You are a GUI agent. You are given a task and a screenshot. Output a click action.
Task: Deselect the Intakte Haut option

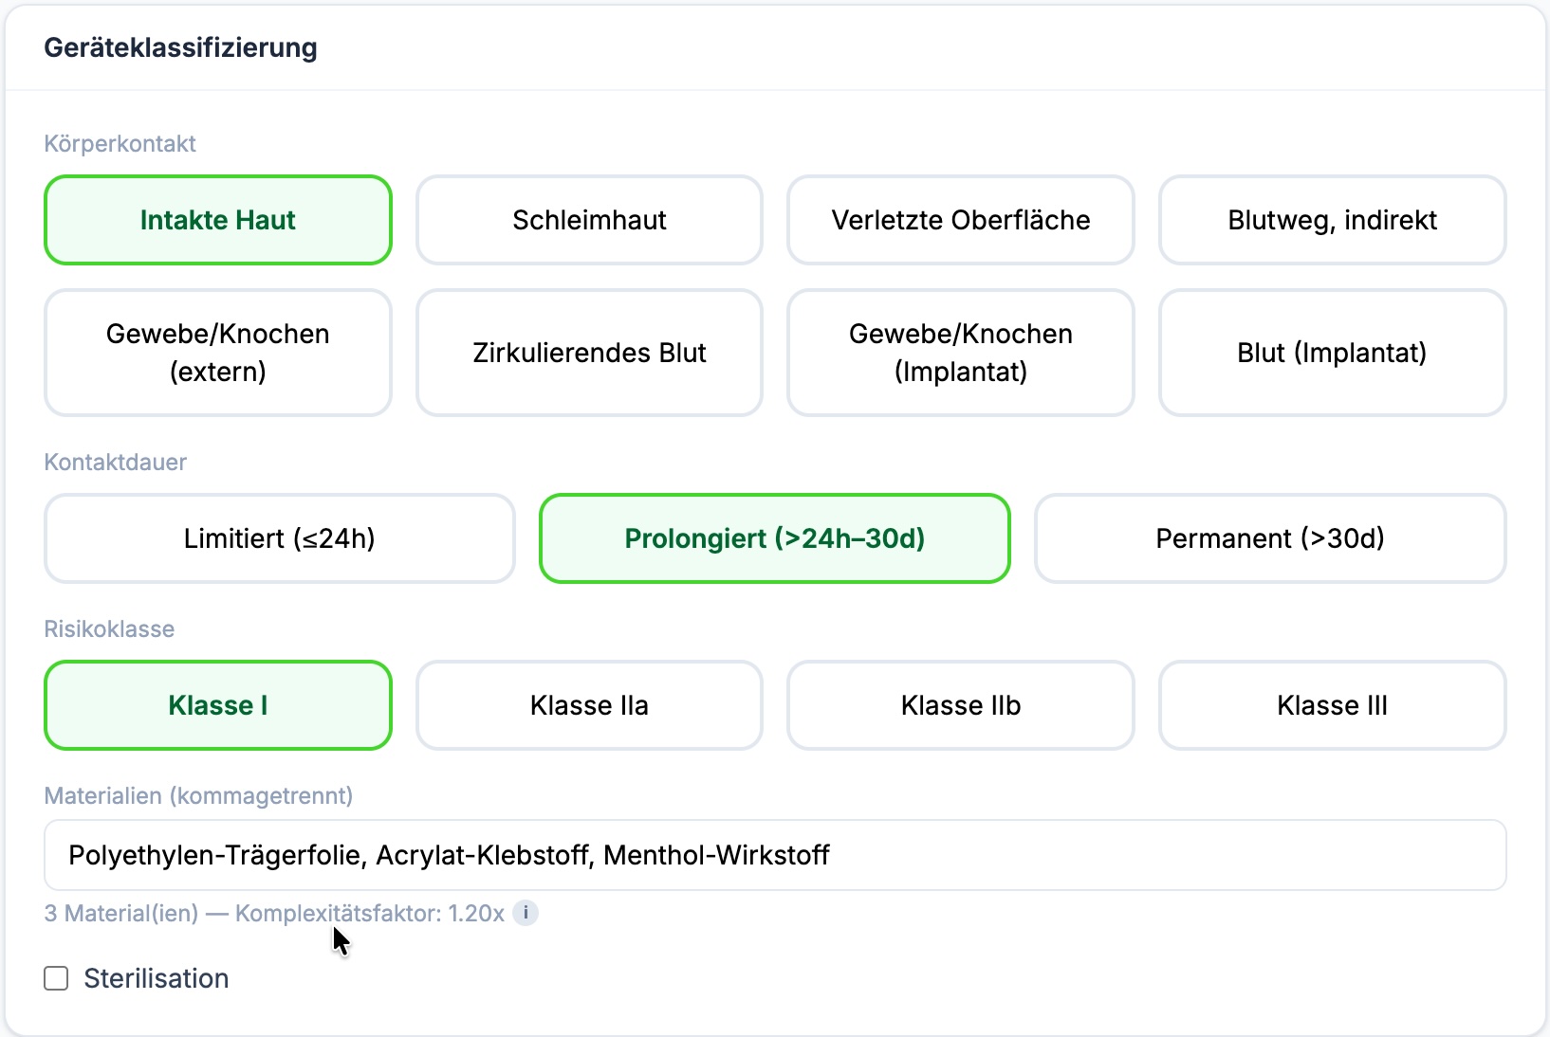coord(217,220)
